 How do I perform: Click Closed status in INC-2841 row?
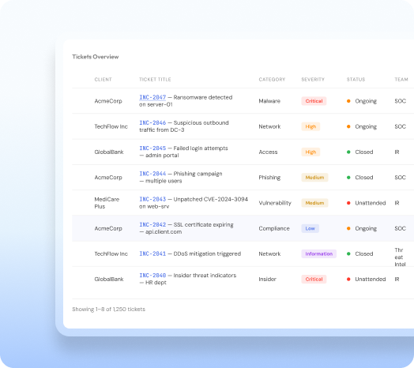coord(359,253)
